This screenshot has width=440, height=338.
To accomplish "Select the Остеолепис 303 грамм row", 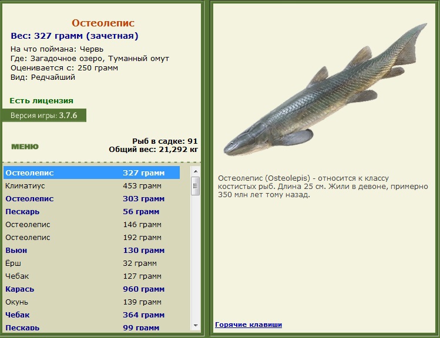I will tap(92, 198).
